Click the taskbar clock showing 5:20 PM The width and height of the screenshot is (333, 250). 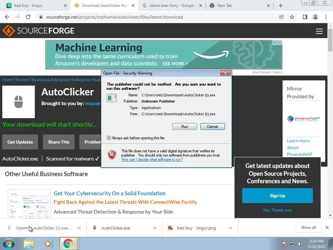tap(316, 244)
